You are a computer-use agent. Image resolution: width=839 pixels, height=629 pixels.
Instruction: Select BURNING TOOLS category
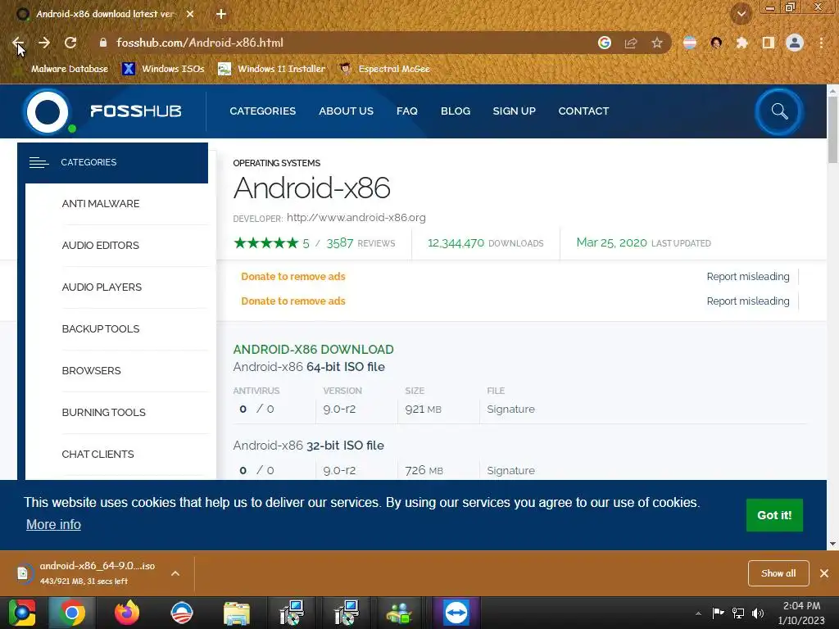(104, 413)
